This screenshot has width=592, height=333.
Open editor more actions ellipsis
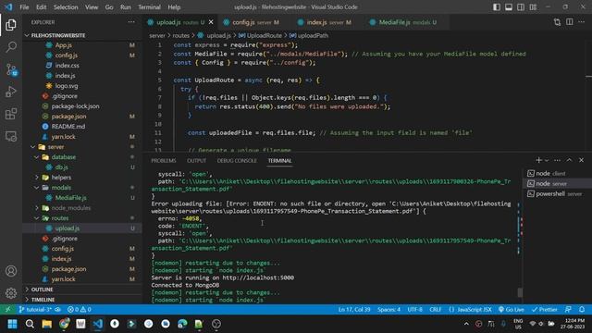pyautogui.click(x=582, y=22)
